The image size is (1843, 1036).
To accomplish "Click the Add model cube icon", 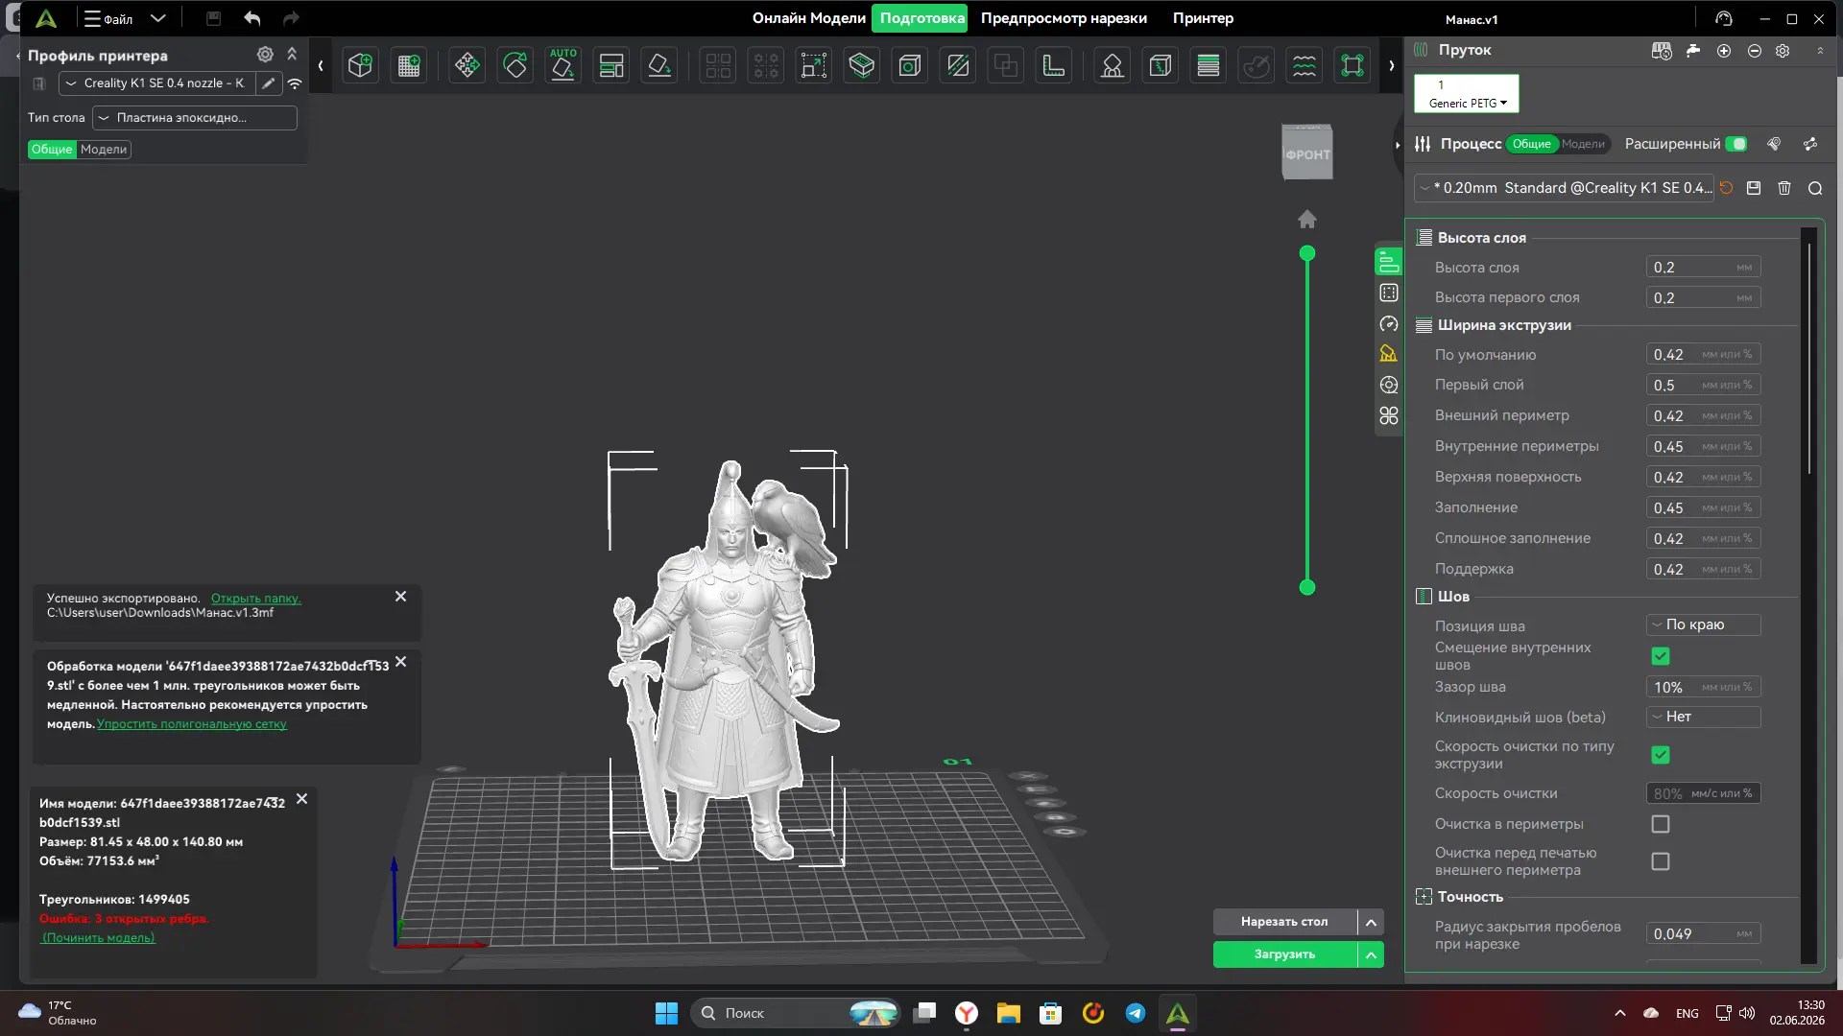I will coord(361,65).
